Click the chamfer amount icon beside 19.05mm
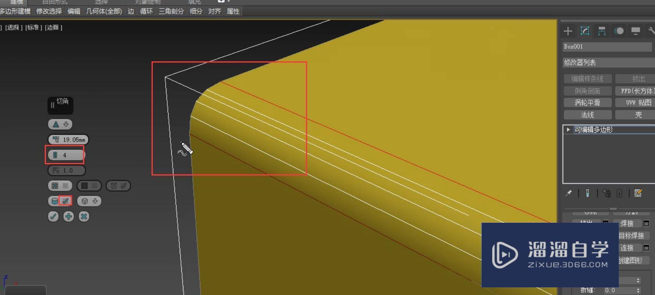 pyautogui.click(x=56, y=140)
